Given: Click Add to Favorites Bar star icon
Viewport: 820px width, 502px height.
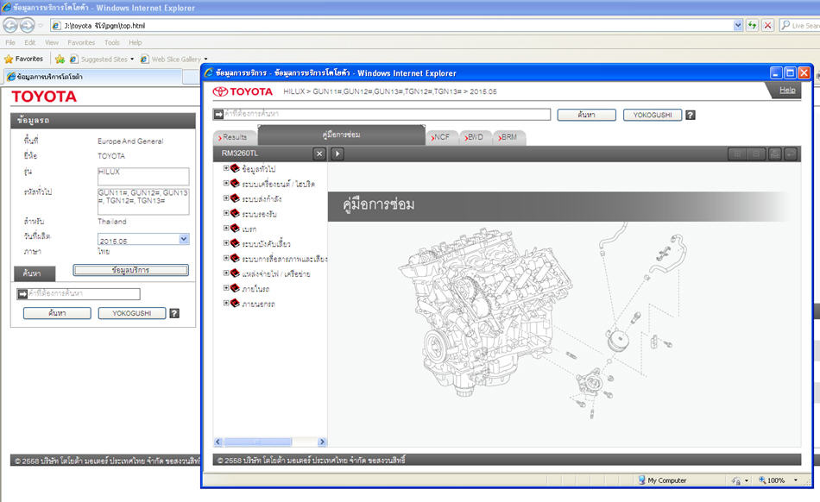Looking at the screenshot, I should click(60, 59).
